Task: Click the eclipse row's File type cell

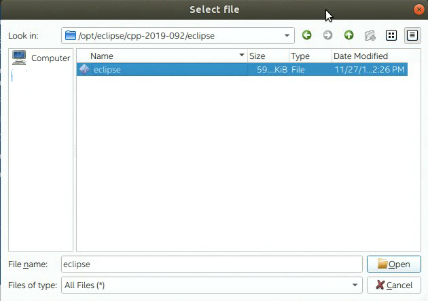Action: [298, 69]
